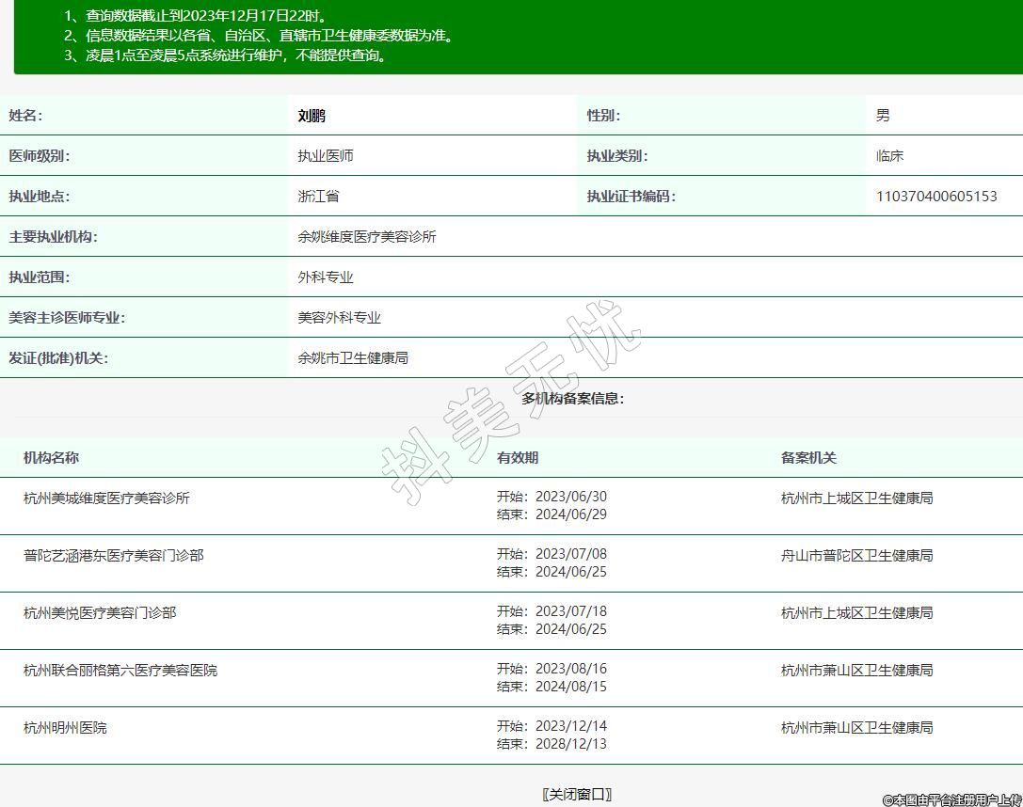Image resolution: width=1023 pixels, height=807 pixels.
Task: Click the 杭州联合丽格第六医疗美容医院 entry
Action: (120, 670)
